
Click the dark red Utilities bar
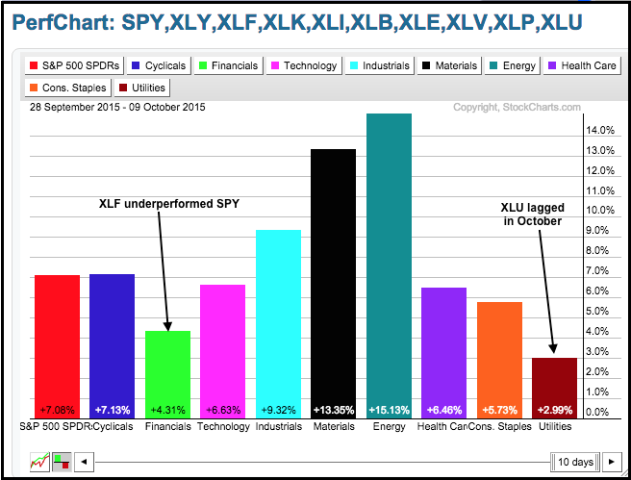(554, 385)
